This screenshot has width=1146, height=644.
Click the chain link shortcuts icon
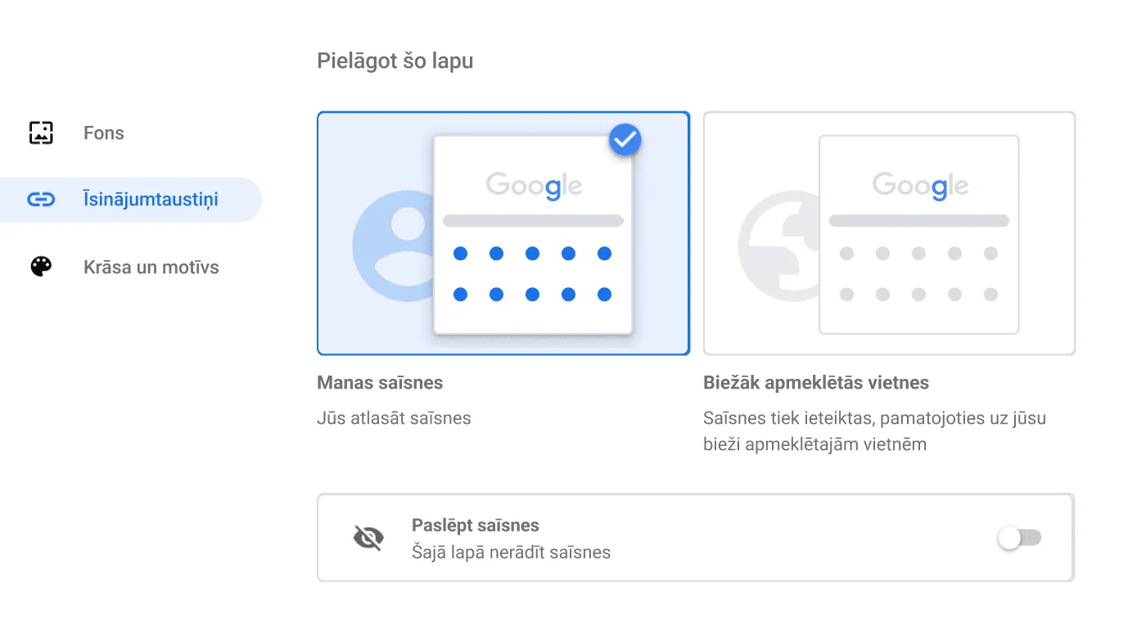click(40, 199)
